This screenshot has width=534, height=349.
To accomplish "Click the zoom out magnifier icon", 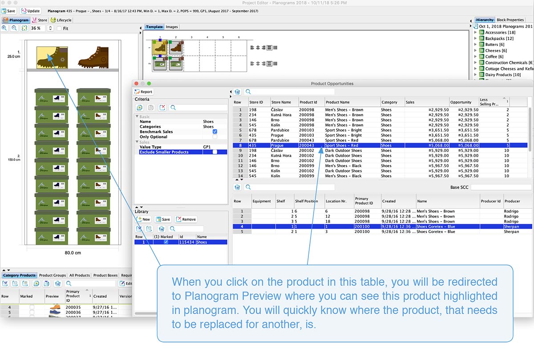I will click(14, 28).
